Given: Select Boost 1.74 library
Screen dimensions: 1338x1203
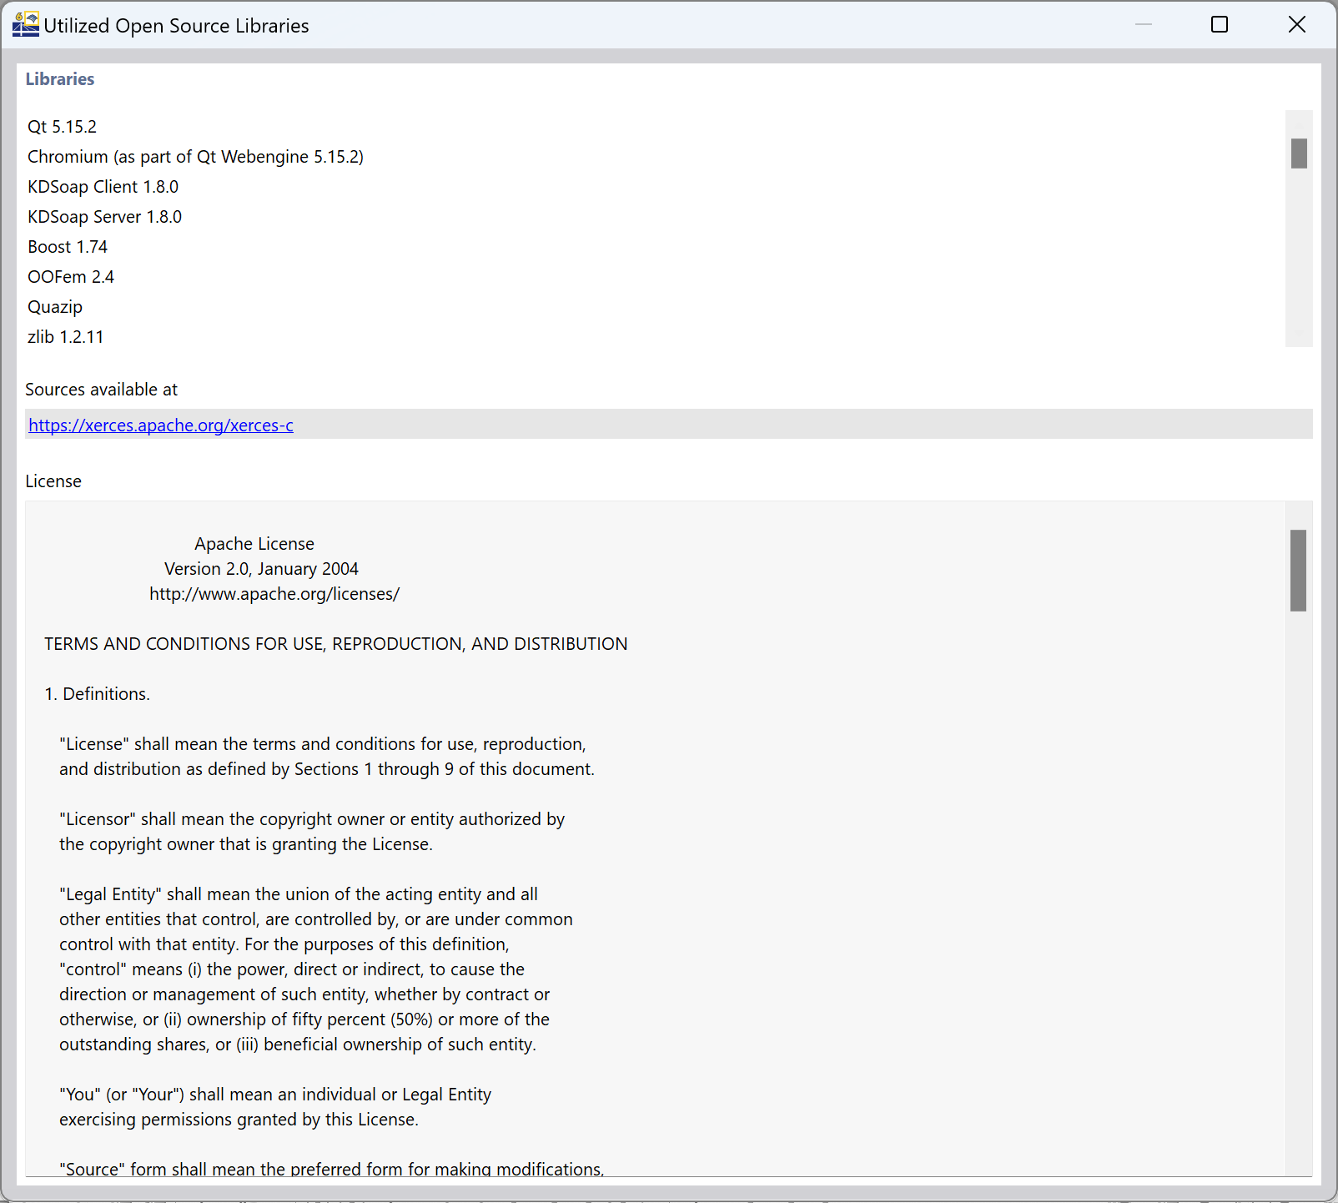Looking at the screenshot, I should [68, 247].
